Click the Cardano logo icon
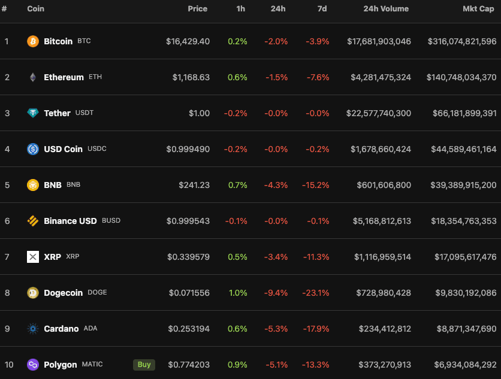The width and height of the screenshot is (501, 379). (x=33, y=329)
